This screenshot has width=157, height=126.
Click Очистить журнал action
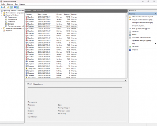(x=138, y=26)
